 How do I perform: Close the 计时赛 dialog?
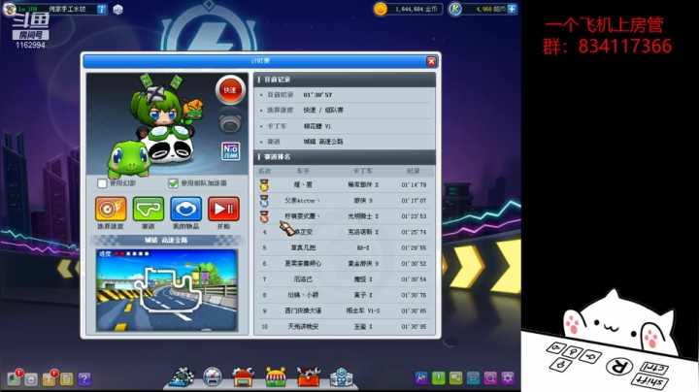431,61
